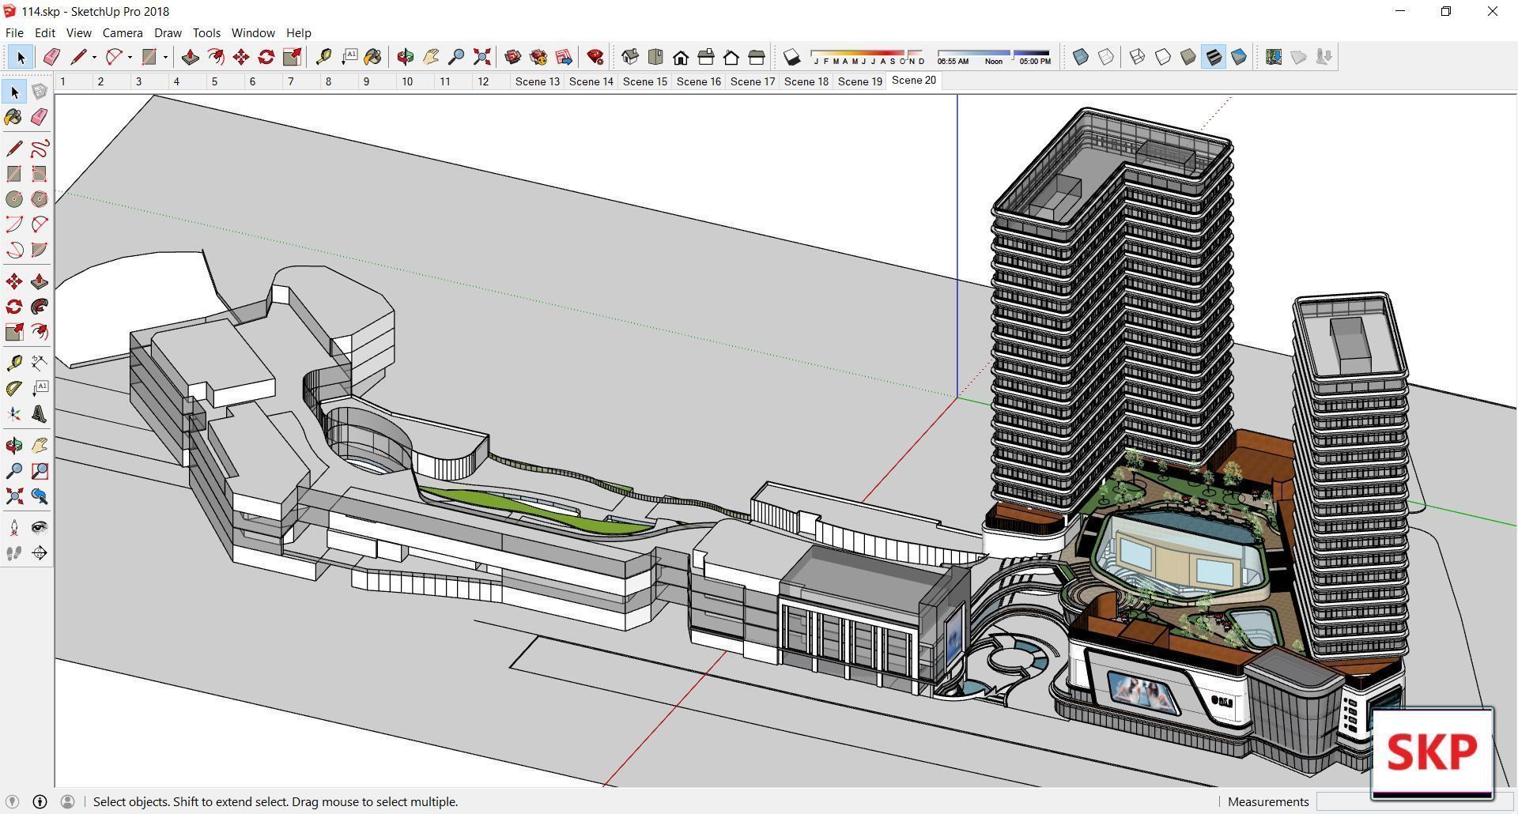Enable Shaded face style
This screenshot has width=1518, height=814.
pyautogui.click(x=1188, y=57)
